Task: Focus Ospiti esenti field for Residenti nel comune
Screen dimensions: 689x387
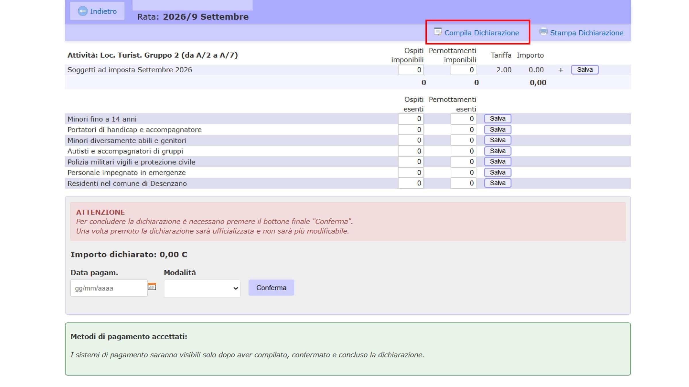Action: tap(411, 183)
